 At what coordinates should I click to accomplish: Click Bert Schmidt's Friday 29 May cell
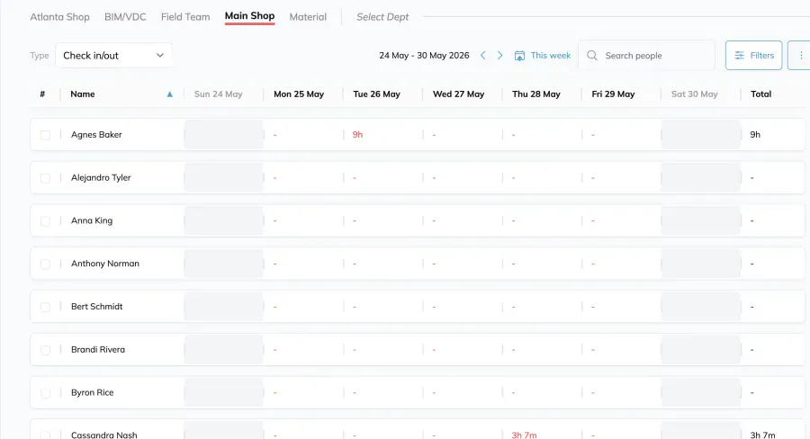pos(621,307)
